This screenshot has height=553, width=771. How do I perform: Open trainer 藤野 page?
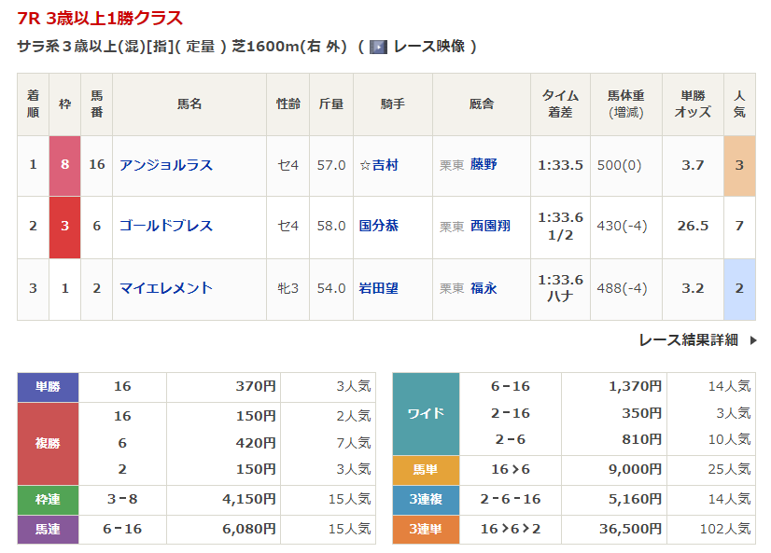coord(484,165)
